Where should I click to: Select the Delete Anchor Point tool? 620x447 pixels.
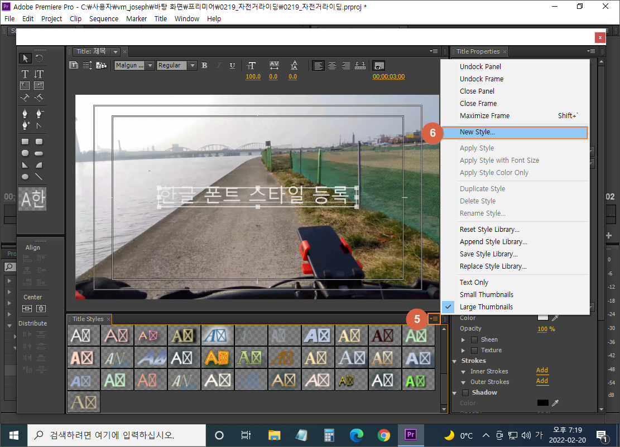(39, 114)
